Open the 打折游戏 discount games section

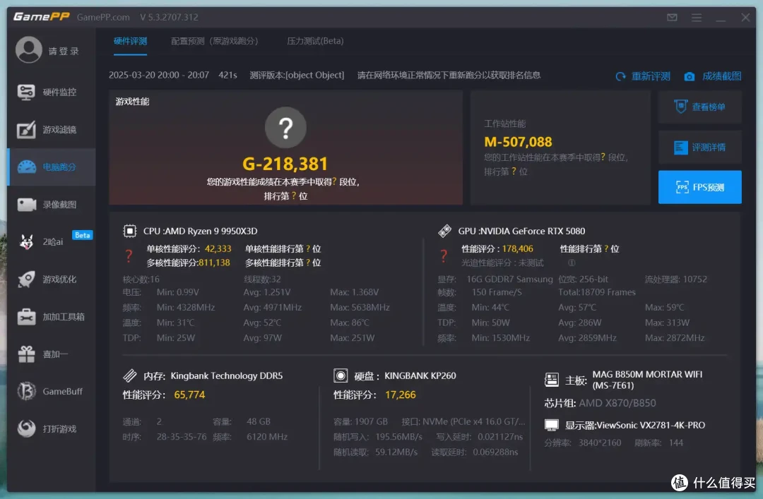(x=51, y=428)
